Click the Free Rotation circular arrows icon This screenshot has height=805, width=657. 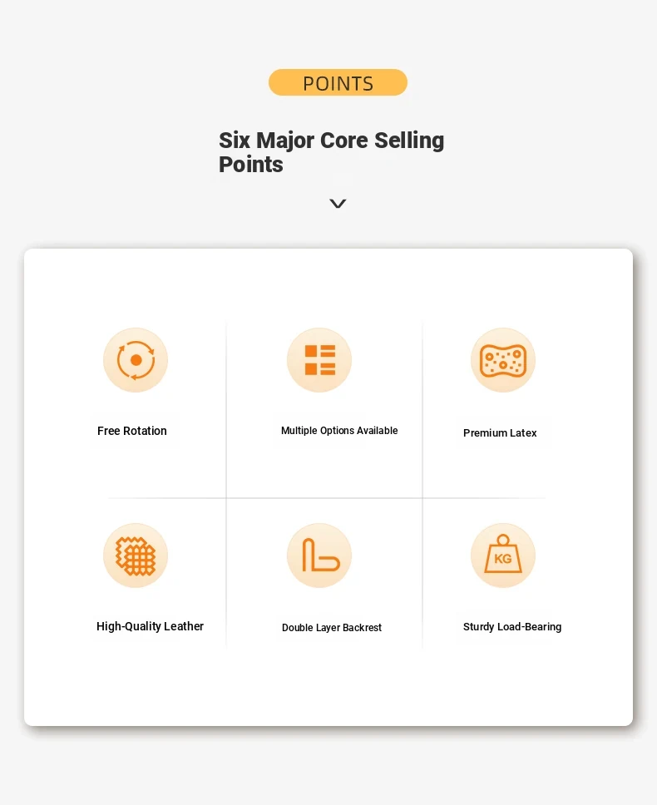[x=136, y=360]
